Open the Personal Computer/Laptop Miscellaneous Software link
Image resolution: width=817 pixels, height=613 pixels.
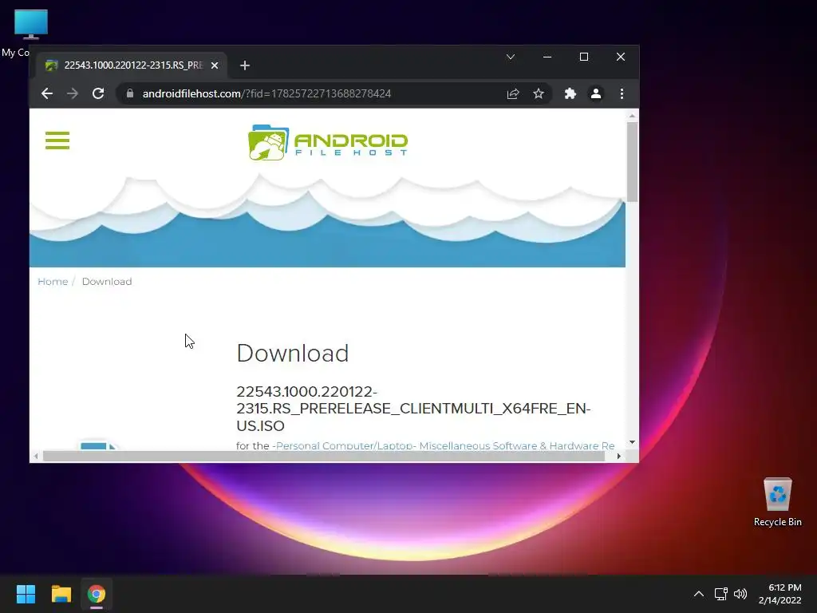444,445
